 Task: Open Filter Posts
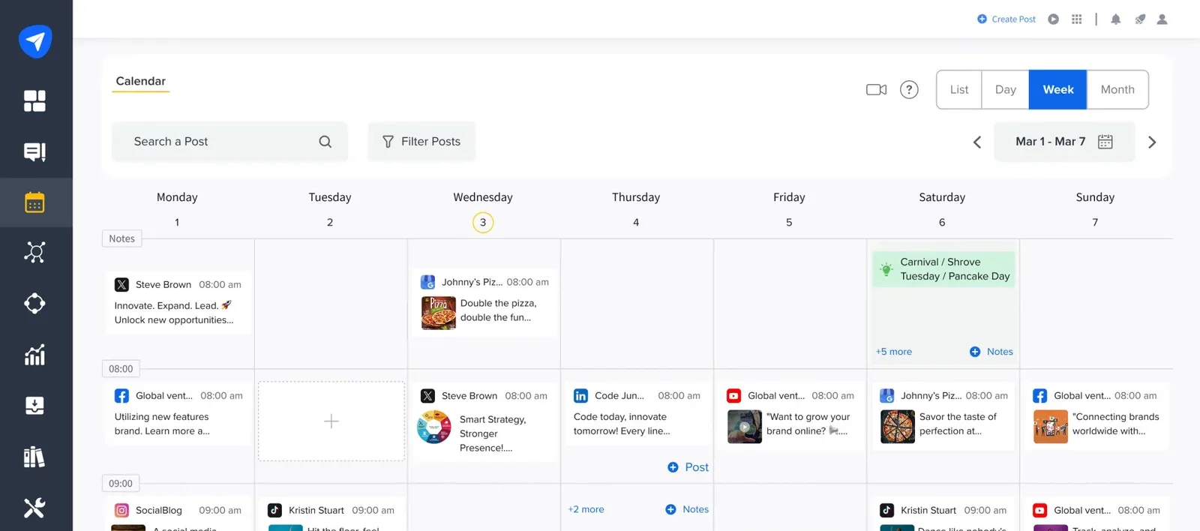421,142
